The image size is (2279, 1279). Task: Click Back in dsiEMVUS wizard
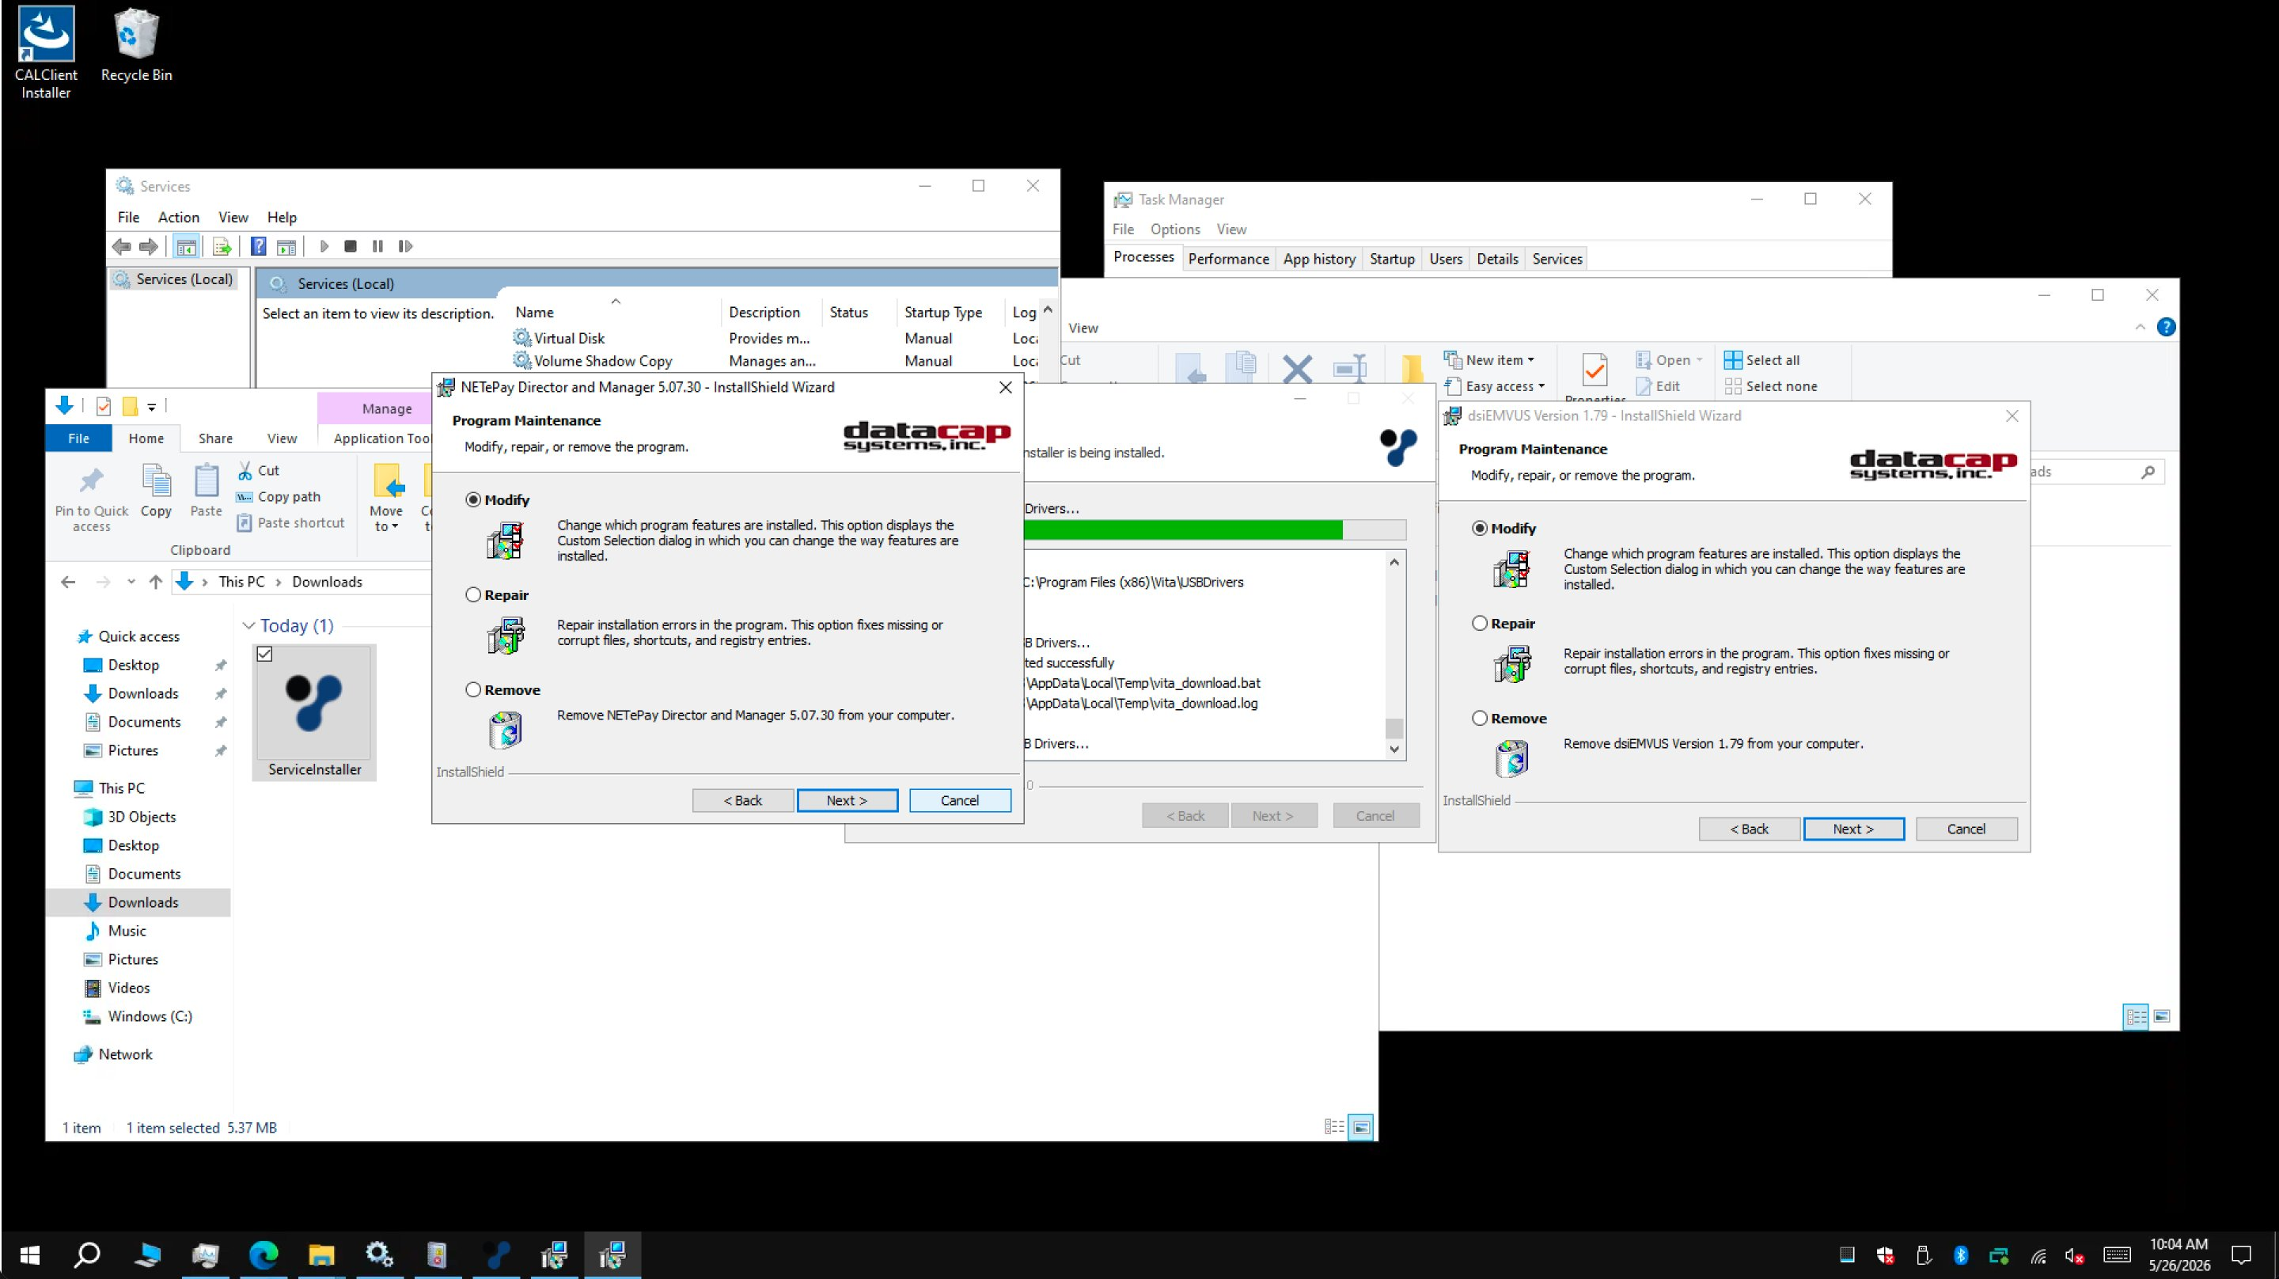[x=1749, y=829]
